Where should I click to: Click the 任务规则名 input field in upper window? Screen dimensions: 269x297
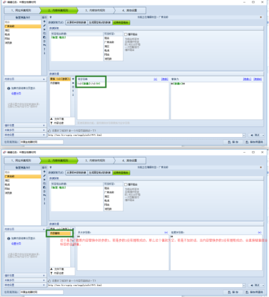[x=42, y=142]
